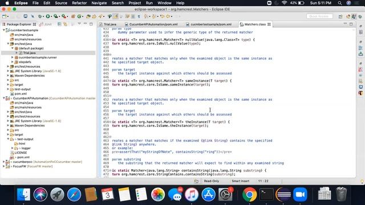The width and height of the screenshot is (365, 205).
Task: Open the Navigate menu
Action: 99,3
